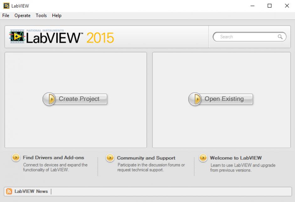
Task: Minimize the LabVIEW window
Action: coord(253,6)
